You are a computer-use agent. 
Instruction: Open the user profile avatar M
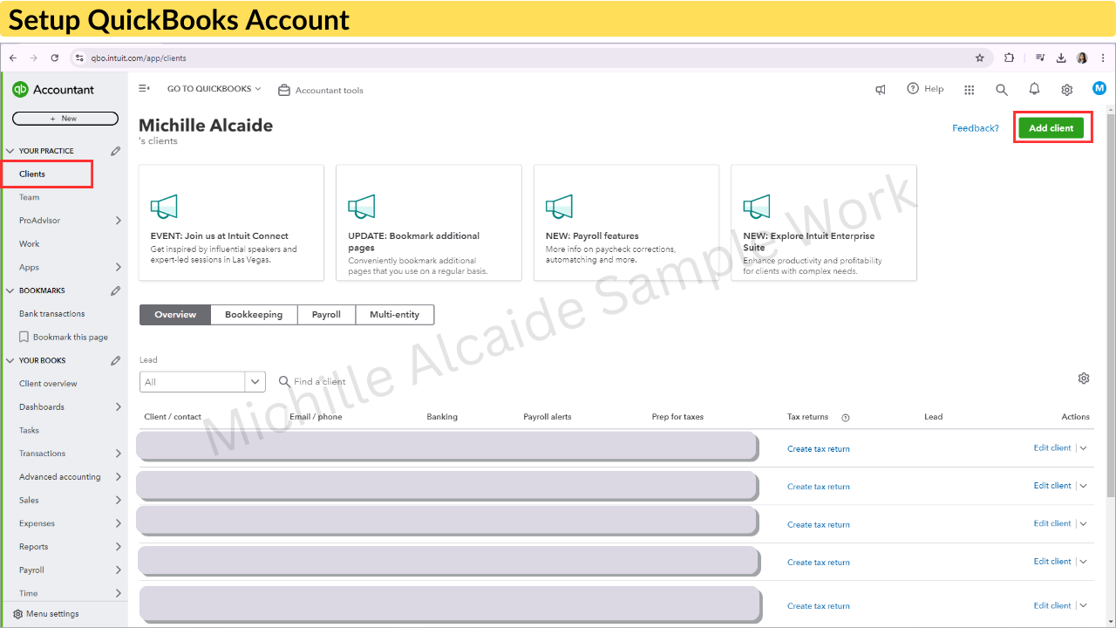pyautogui.click(x=1099, y=88)
